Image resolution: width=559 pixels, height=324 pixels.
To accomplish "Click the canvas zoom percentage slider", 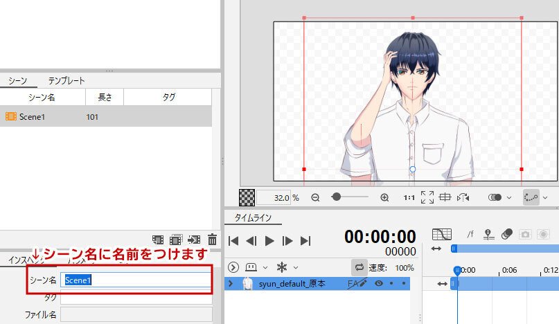I will (x=350, y=197).
